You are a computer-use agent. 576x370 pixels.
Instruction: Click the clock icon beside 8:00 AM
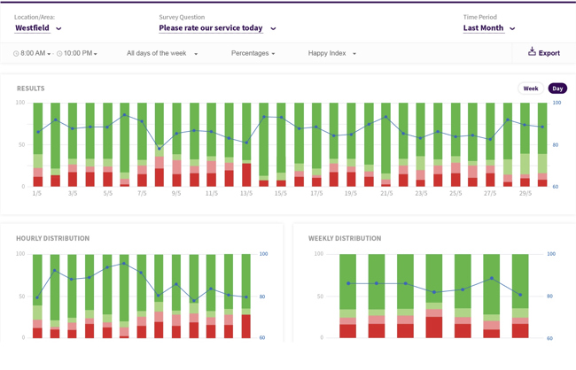[x=17, y=54]
